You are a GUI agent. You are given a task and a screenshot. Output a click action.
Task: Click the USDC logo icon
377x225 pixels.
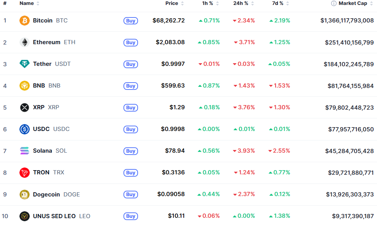pyautogui.click(x=24, y=129)
